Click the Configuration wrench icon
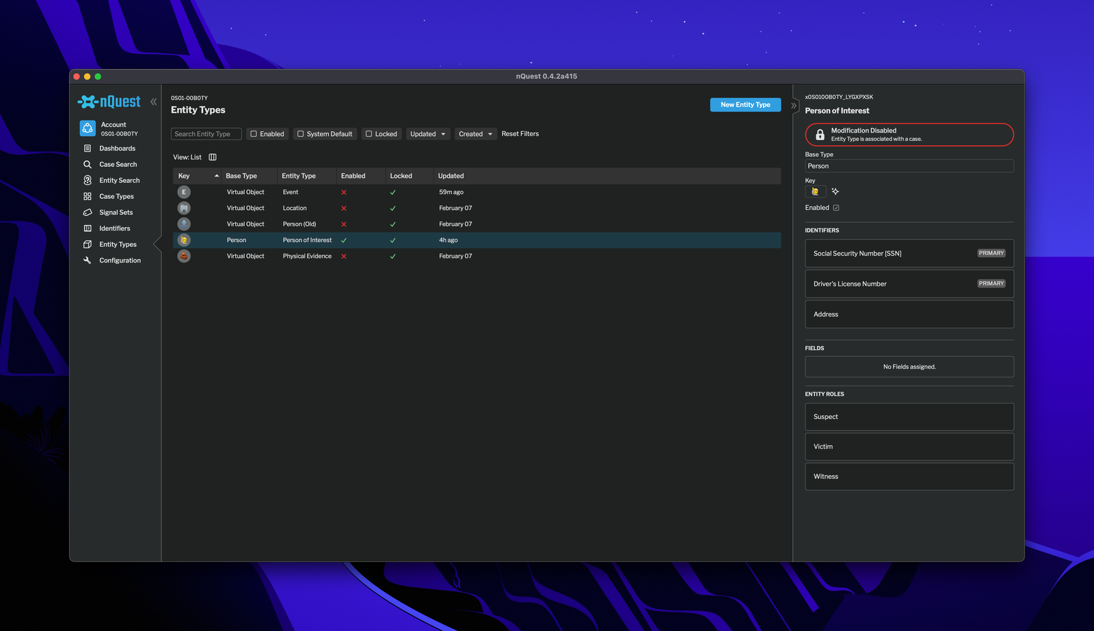1094x631 pixels. tap(88, 260)
